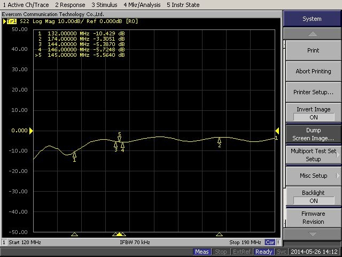Click the System softkey header

(312, 19)
